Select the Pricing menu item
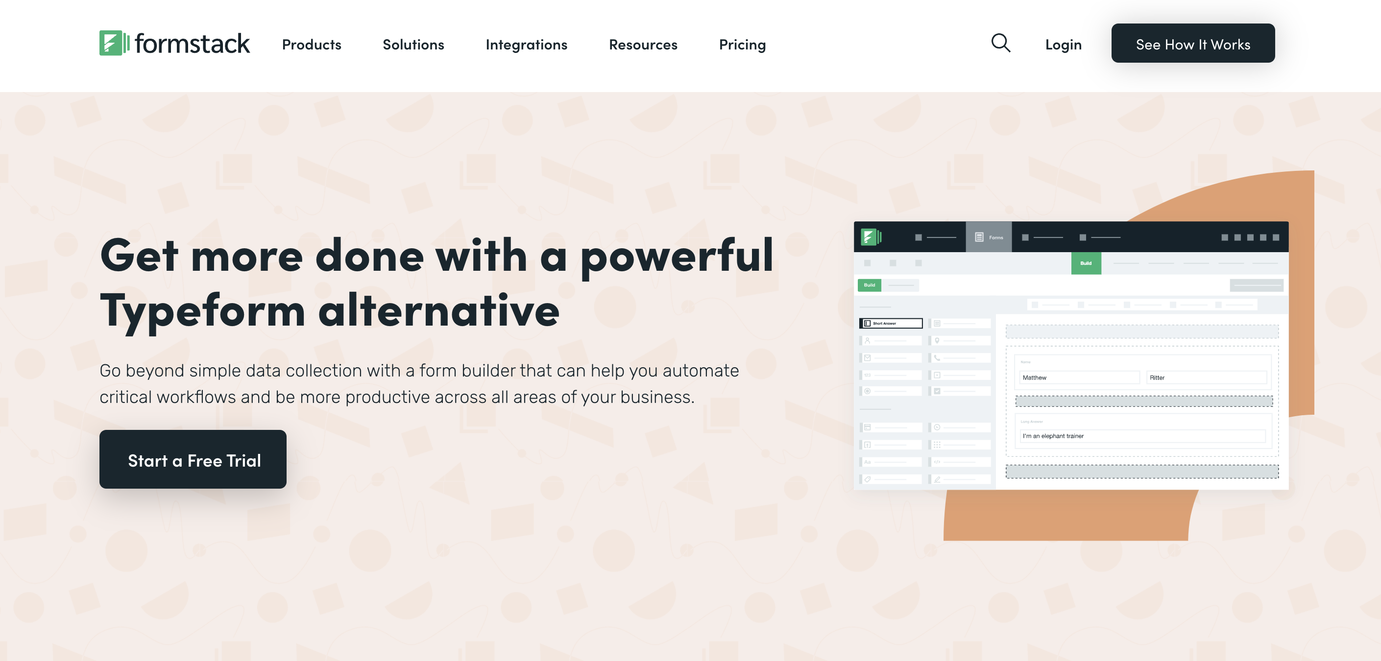 click(x=742, y=42)
